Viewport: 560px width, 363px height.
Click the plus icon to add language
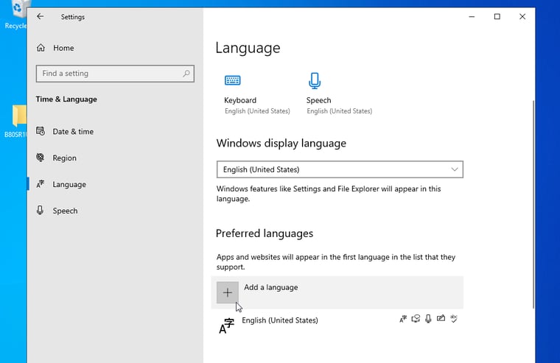[x=228, y=293]
